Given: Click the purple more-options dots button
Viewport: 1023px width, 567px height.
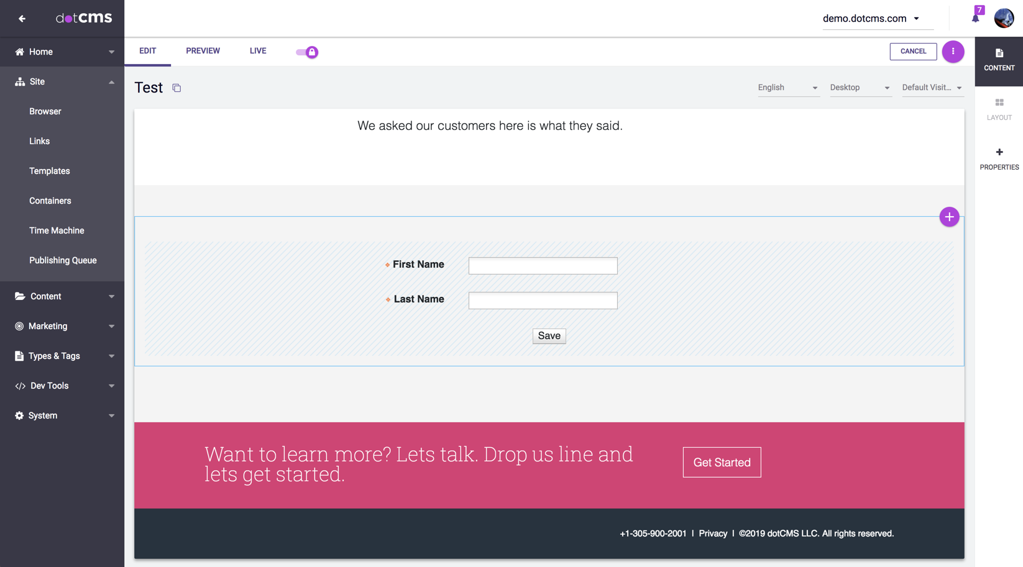Looking at the screenshot, I should [952, 52].
